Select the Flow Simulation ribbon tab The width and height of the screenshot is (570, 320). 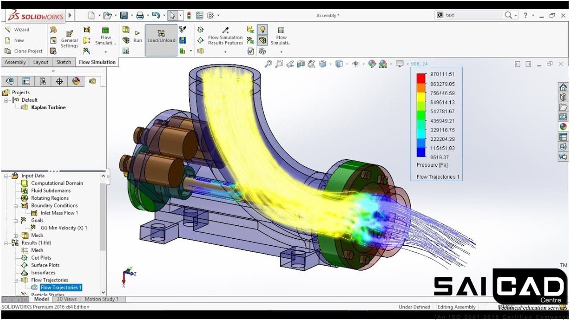tap(97, 62)
